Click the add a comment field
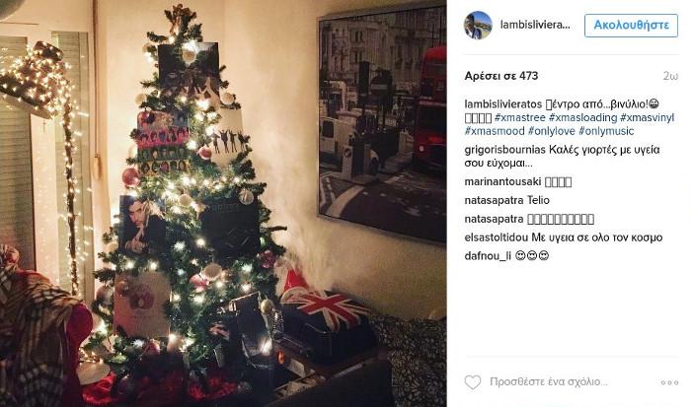The image size is (691, 407). point(549,382)
